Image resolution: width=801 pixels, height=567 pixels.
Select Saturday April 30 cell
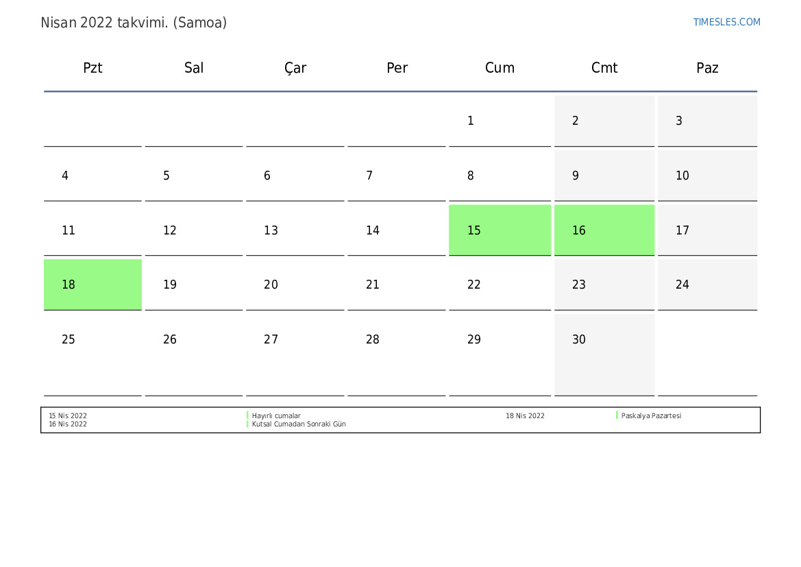click(x=604, y=353)
